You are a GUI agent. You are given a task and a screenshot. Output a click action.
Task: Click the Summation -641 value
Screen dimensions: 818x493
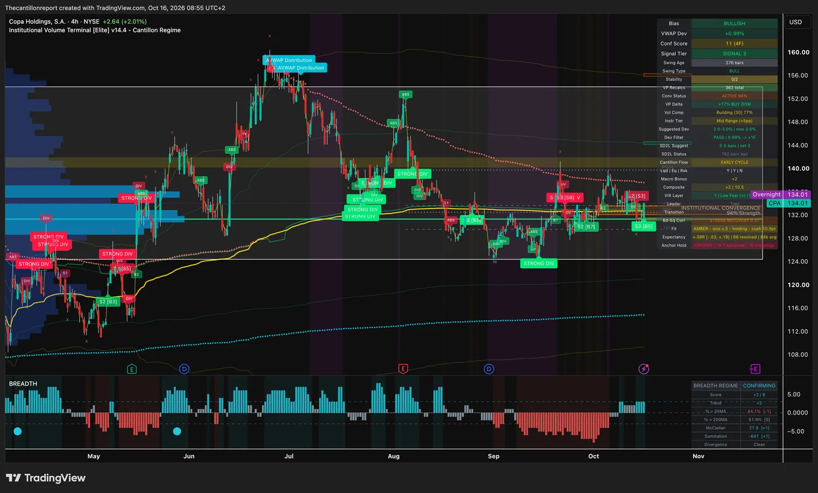coord(759,436)
